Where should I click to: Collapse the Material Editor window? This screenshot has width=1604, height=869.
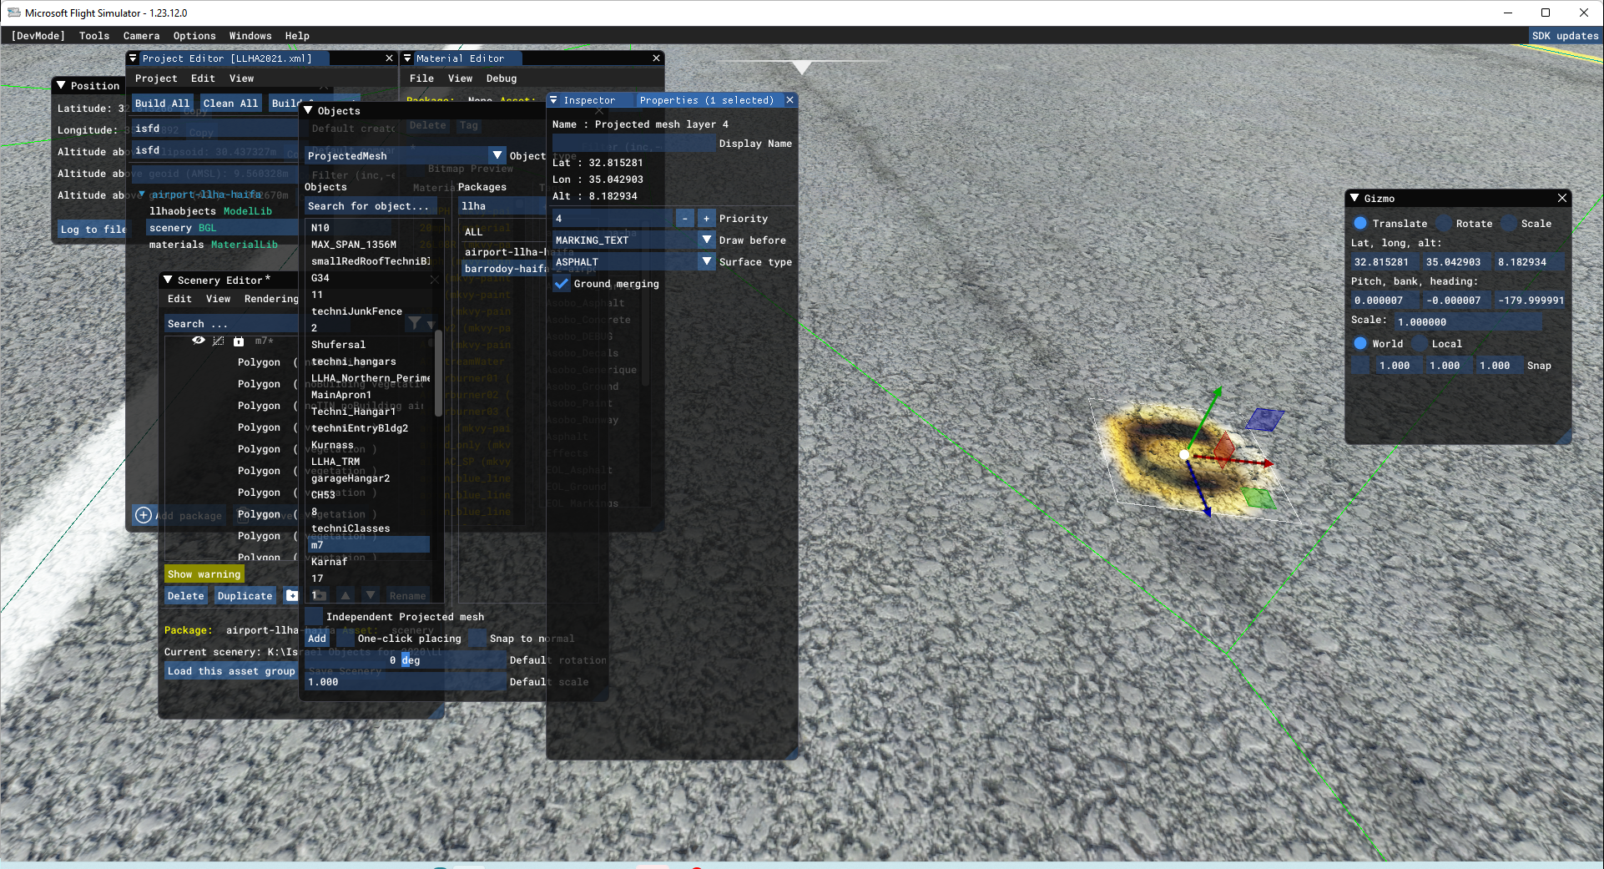point(407,58)
